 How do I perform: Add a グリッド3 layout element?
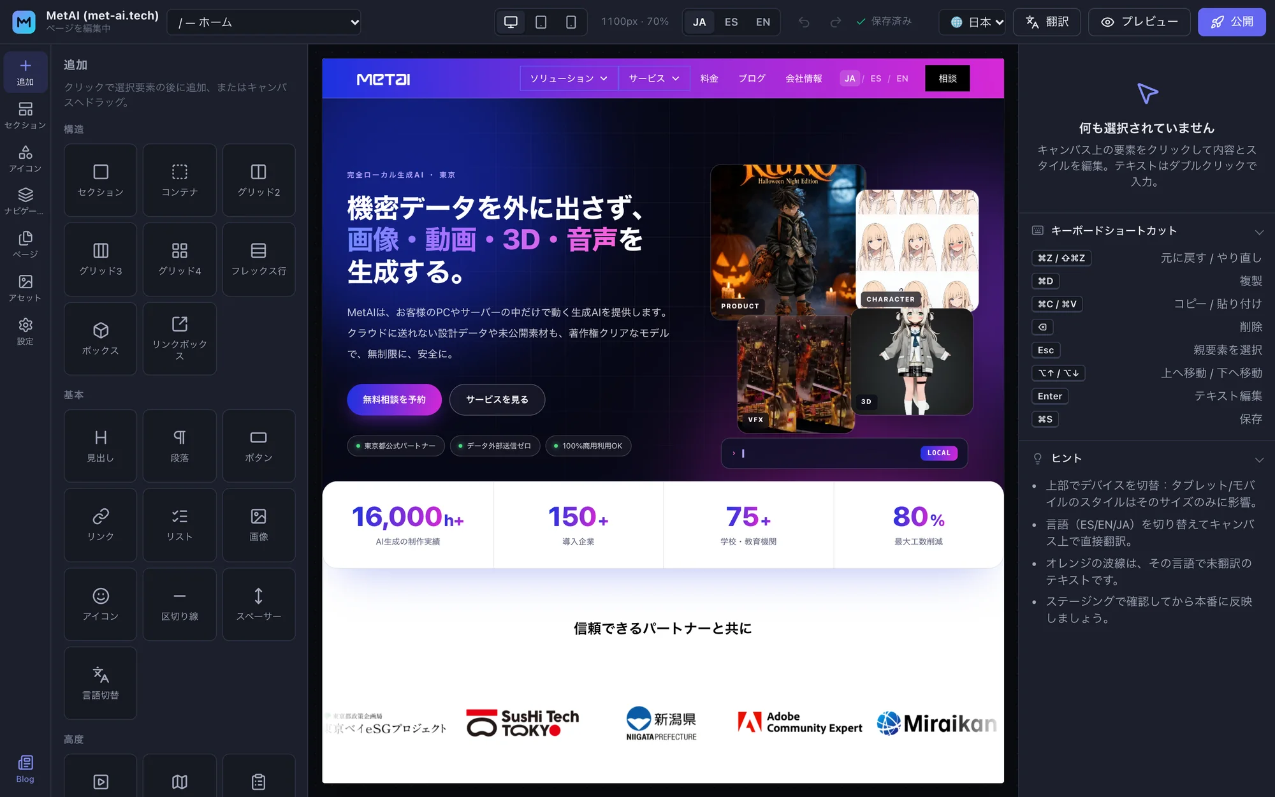(x=100, y=259)
